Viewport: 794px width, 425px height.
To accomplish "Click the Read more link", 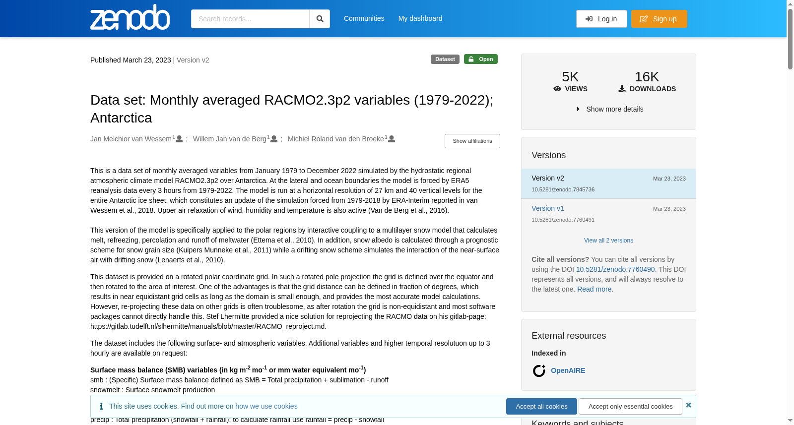I will tap(595, 289).
